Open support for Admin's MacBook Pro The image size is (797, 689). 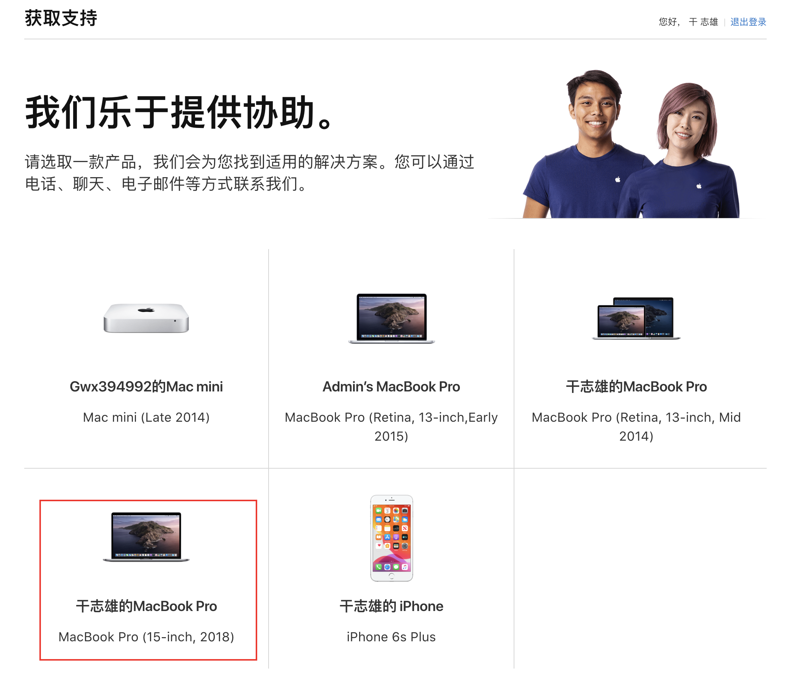click(391, 387)
